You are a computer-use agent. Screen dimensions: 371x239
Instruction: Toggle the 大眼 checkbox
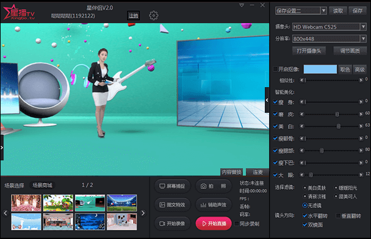(x=275, y=175)
